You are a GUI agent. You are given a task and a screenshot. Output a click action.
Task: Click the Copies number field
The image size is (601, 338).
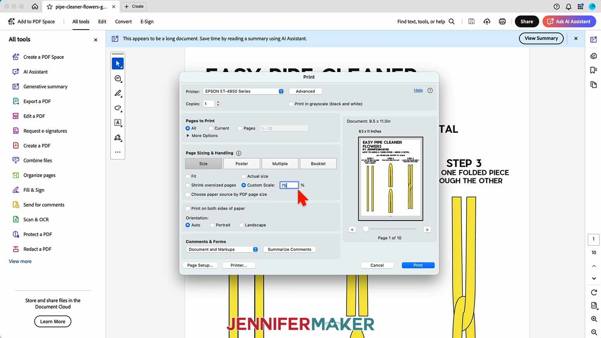pos(209,104)
